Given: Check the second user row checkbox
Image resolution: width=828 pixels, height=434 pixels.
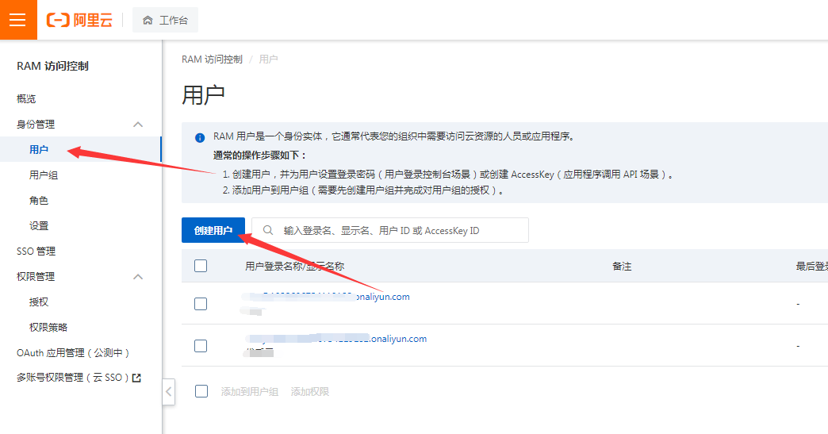Looking at the screenshot, I should coord(201,346).
